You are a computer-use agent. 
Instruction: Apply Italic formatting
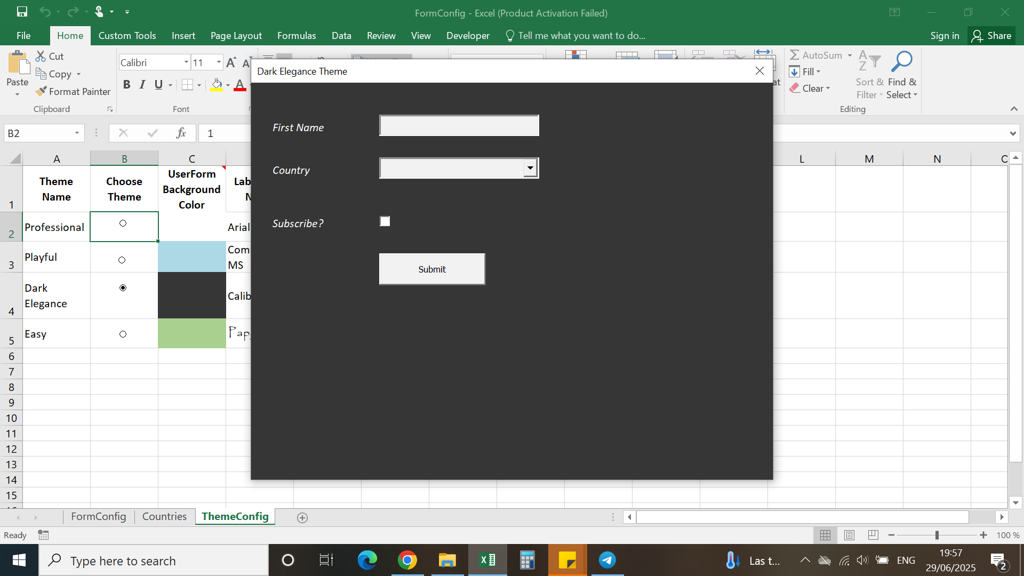click(142, 85)
